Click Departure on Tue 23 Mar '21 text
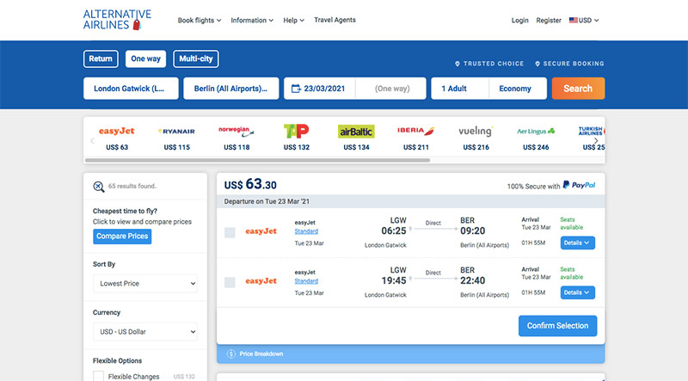Screen dimensions: 688x381 click(x=267, y=201)
